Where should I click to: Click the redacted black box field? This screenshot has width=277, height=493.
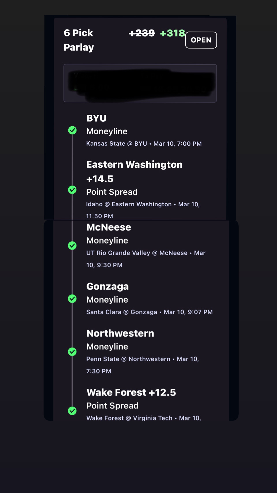140,83
